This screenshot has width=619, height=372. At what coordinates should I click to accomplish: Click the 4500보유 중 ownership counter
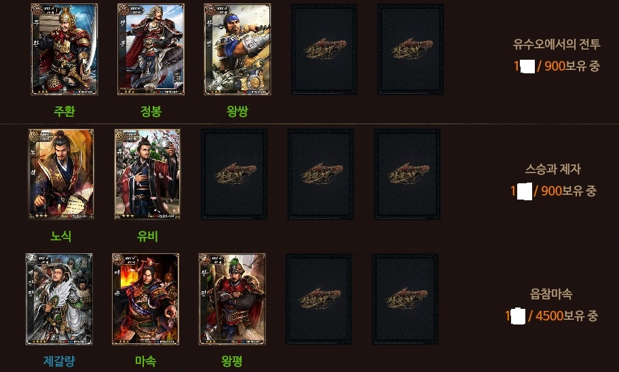click(x=567, y=316)
